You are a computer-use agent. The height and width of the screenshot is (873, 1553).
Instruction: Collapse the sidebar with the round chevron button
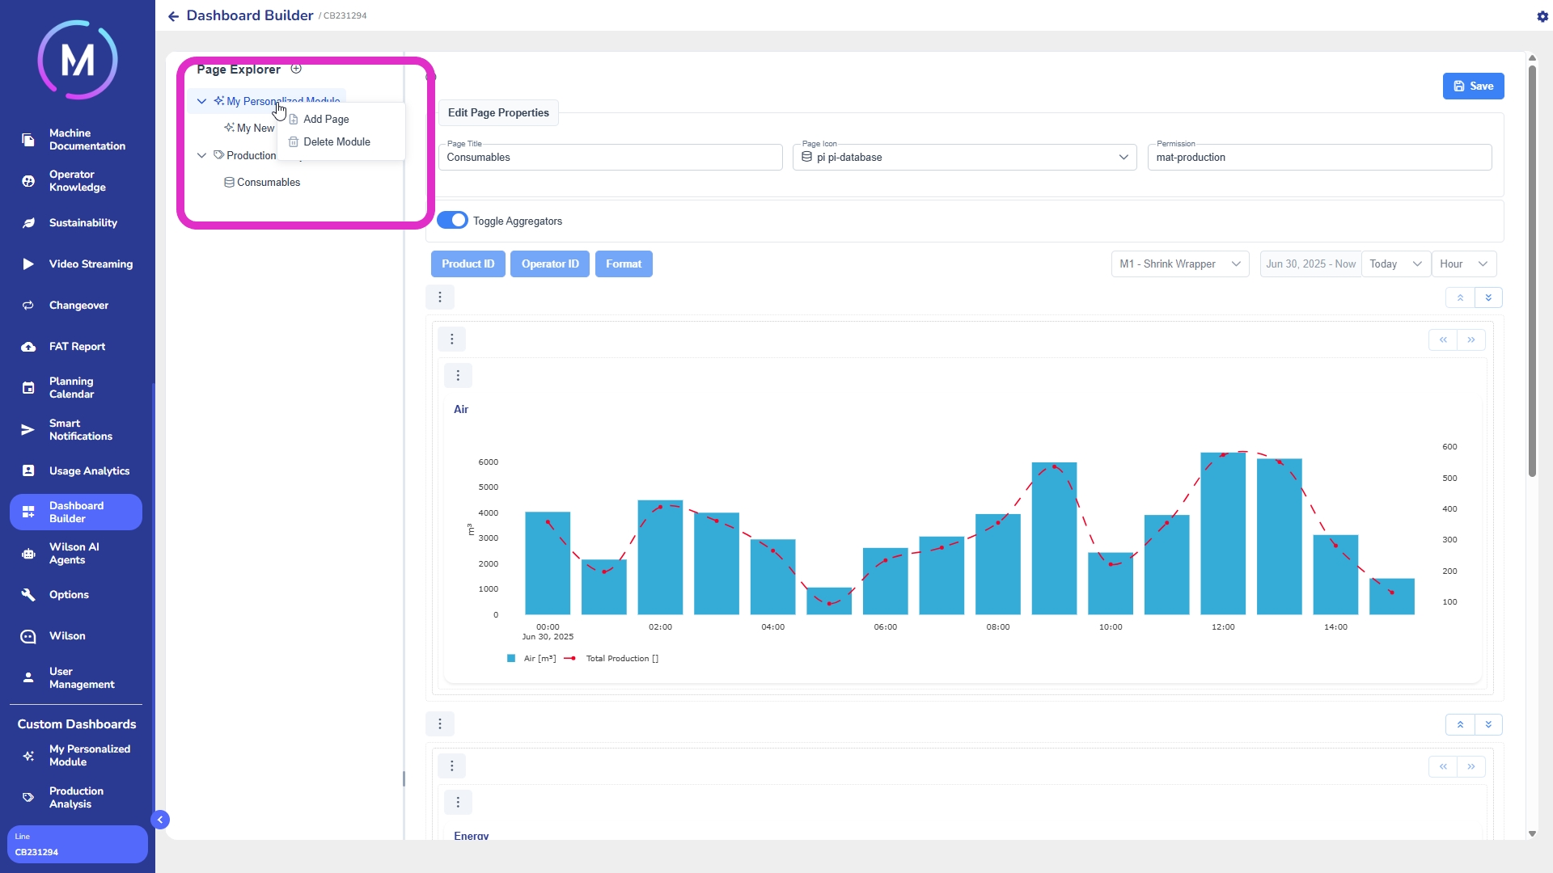point(160,820)
